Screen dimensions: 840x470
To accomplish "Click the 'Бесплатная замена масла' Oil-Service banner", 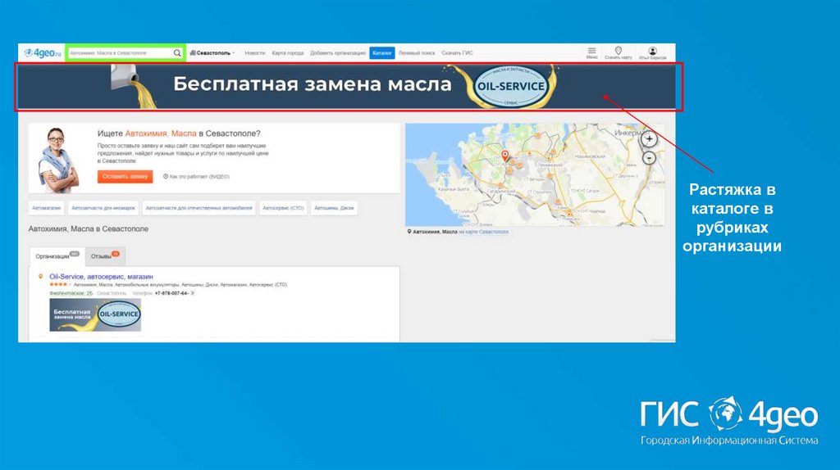I will [x=348, y=87].
